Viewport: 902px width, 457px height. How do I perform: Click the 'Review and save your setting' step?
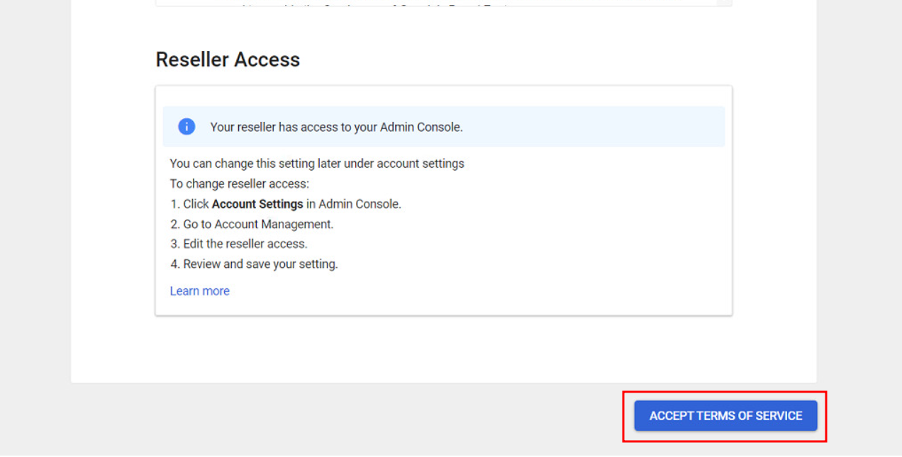click(x=254, y=264)
